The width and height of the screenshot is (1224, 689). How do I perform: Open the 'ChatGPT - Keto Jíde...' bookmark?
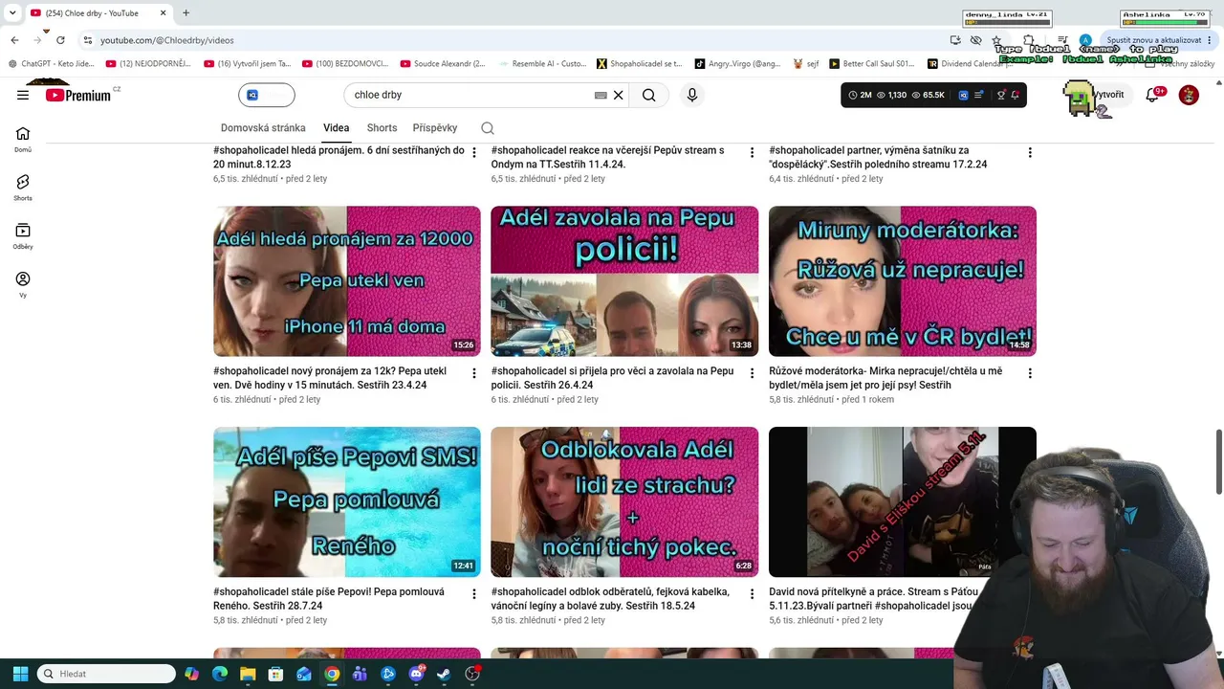pyautogui.click(x=51, y=64)
